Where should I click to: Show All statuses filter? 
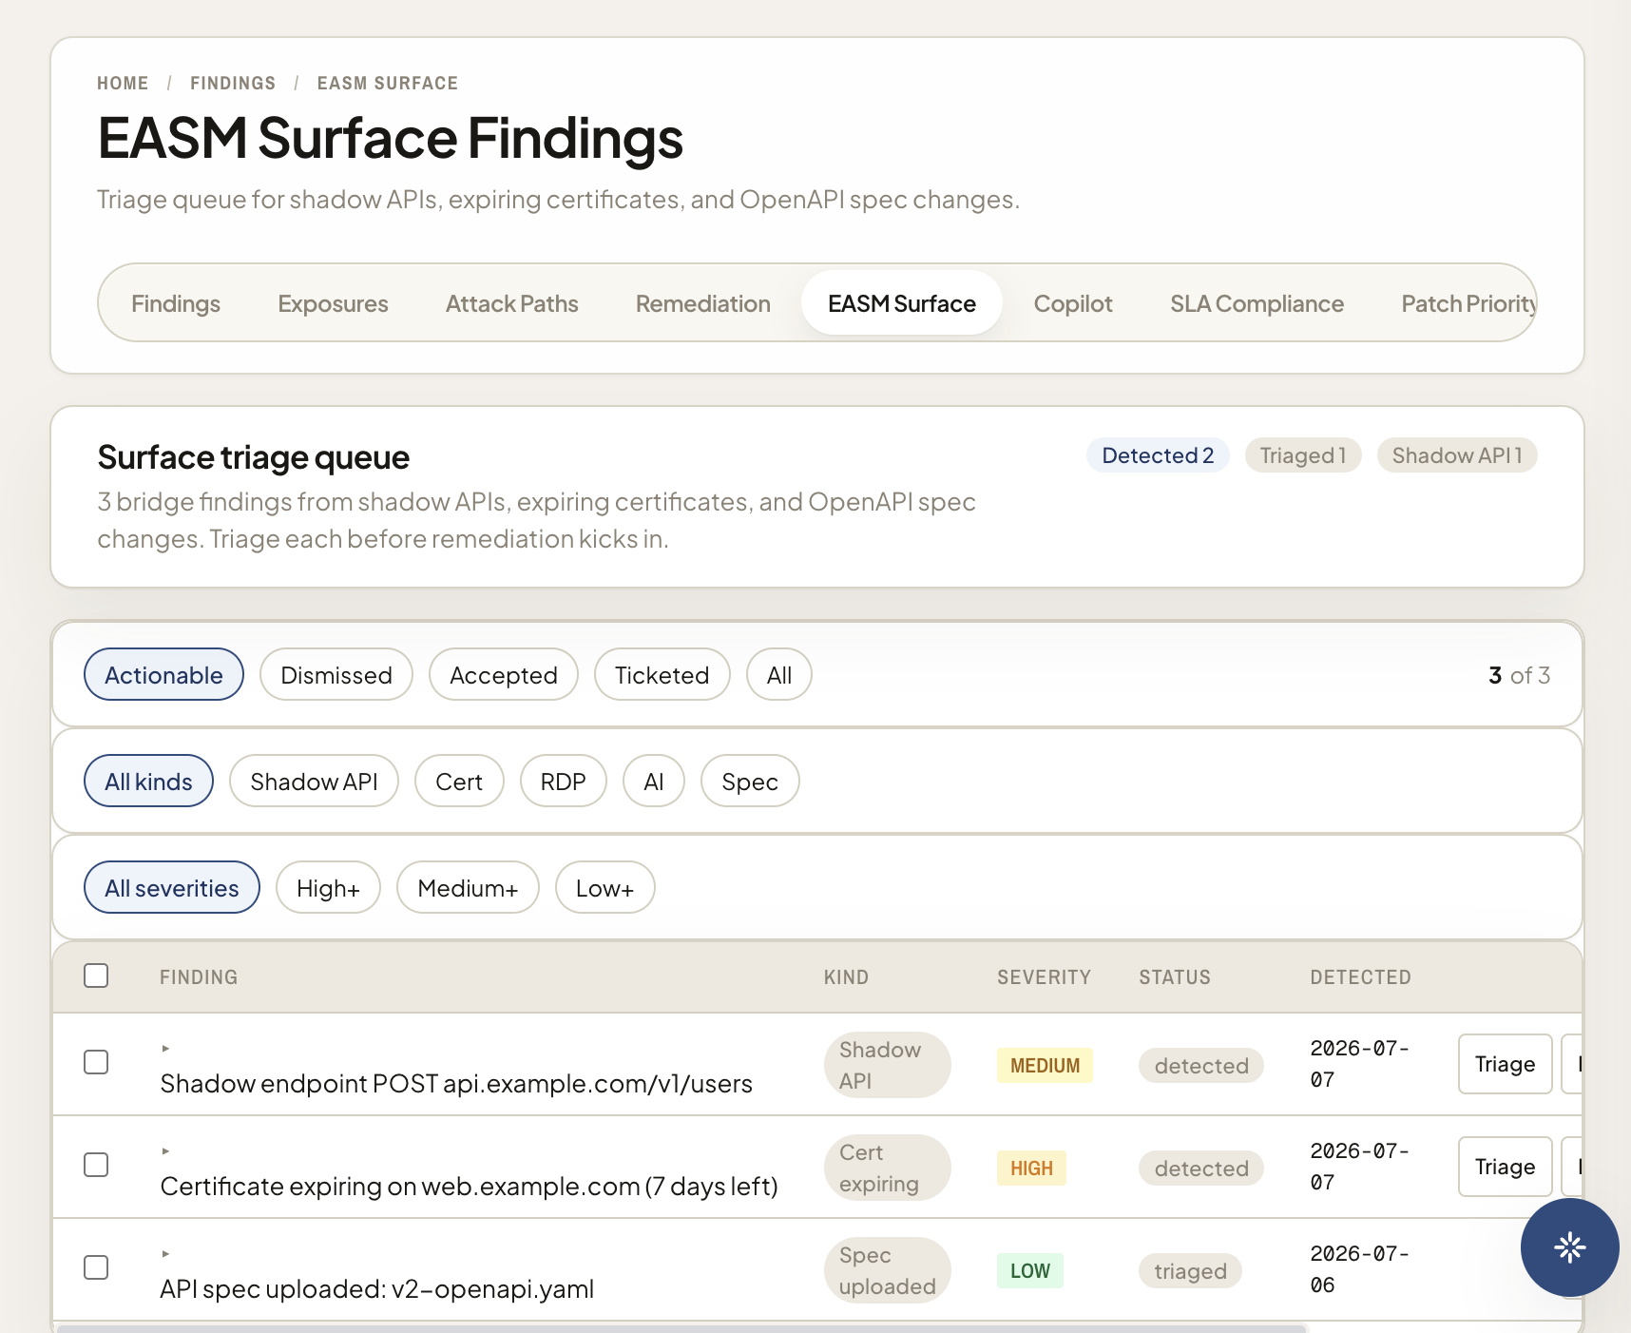click(x=779, y=674)
